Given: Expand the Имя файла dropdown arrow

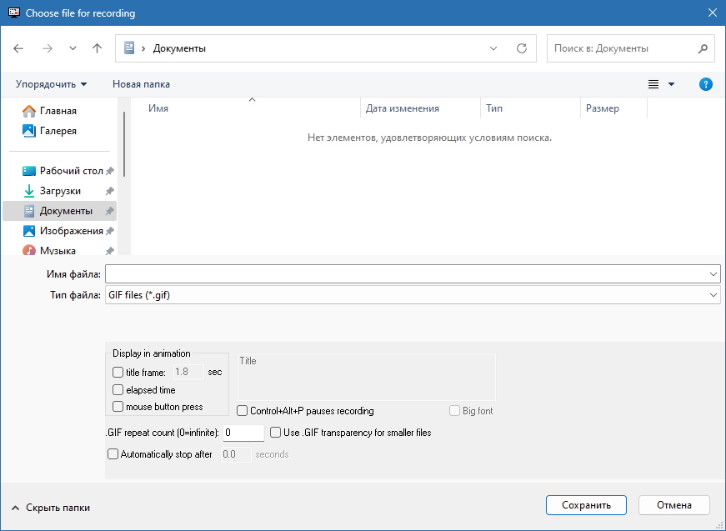Looking at the screenshot, I should tap(713, 274).
